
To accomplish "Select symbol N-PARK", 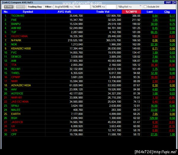I will pyautogui.click(x=16, y=40).
